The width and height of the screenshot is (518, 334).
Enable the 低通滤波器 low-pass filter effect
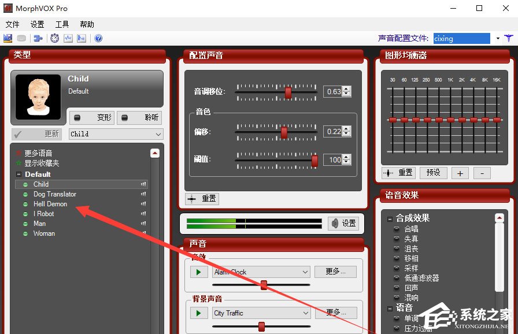coord(397,278)
